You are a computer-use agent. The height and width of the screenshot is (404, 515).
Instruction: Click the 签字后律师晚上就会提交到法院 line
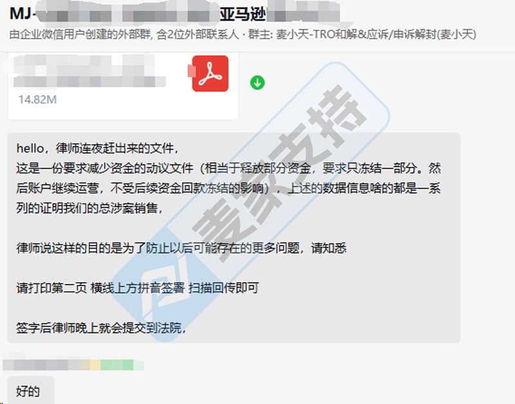[x=102, y=327]
